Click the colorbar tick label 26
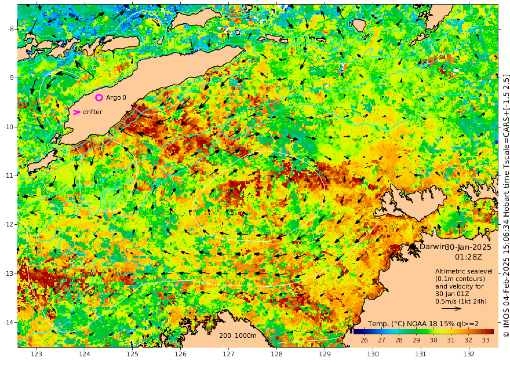The image size is (510, 365). point(364,340)
